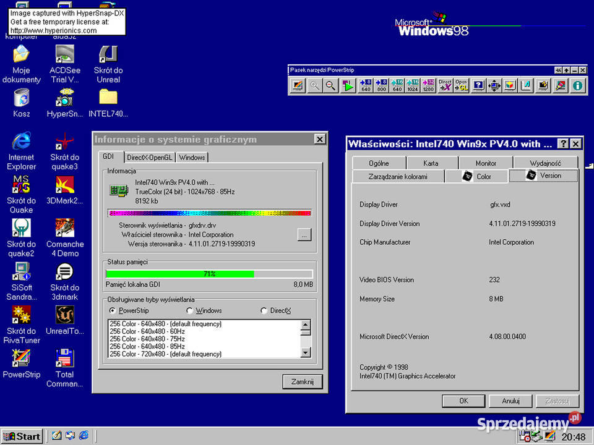This screenshot has height=445, width=594.
Task: Roll up the PowerStrip toolbar with arrow button
Action: point(566,70)
